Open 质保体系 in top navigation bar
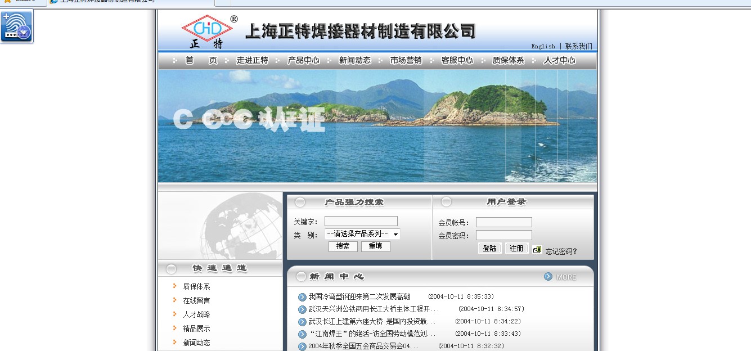Viewport: 751px width, 351px height. click(509, 60)
